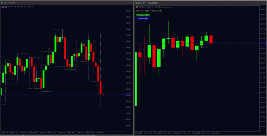The height and width of the screenshot is (136, 267).
Task: Click the '1 May 16:33' time label in USDJPY,M1
Action: pyautogui.click(x=100, y=132)
